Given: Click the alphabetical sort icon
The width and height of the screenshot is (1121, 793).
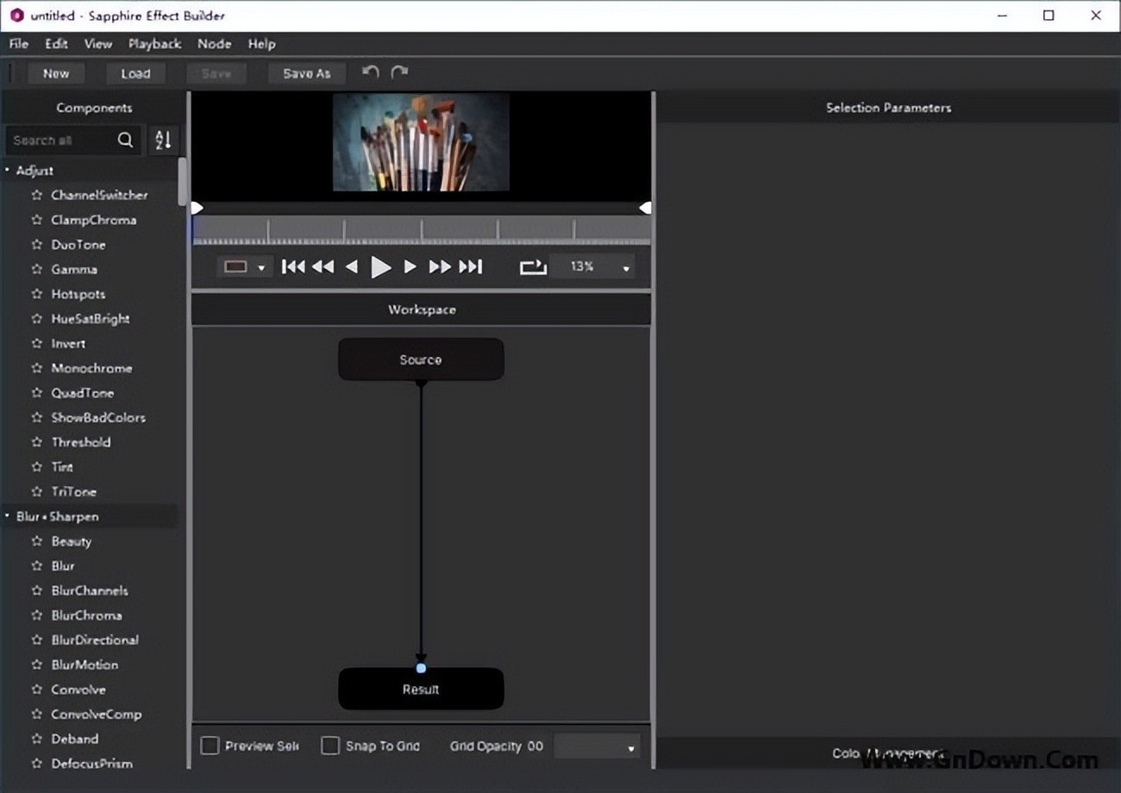Looking at the screenshot, I should (x=163, y=140).
